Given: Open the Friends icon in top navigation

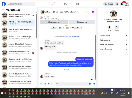Looking at the screenshot, I should coord(65,4).
